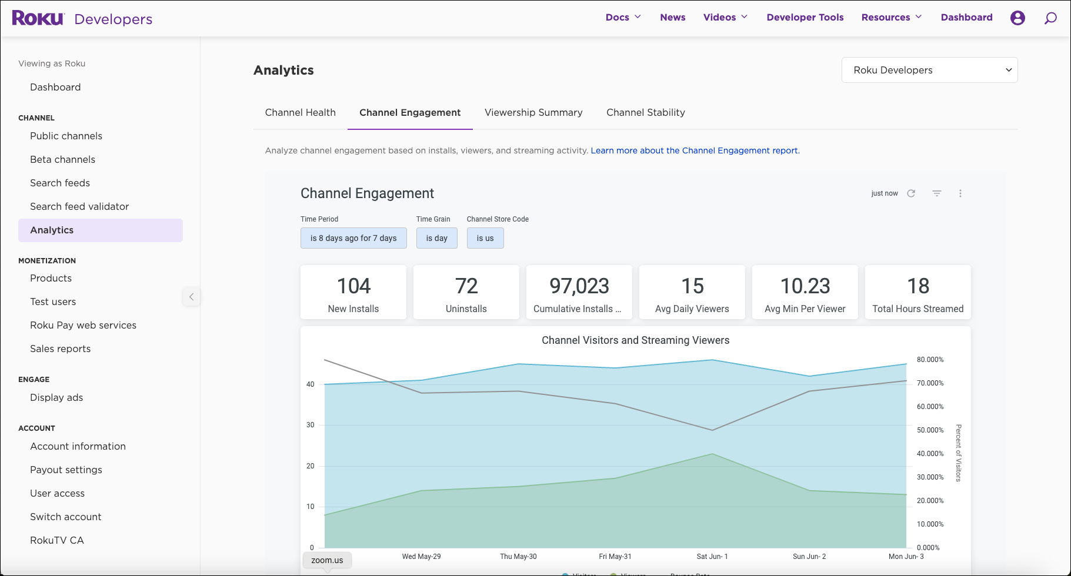The image size is (1071, 576).
Task: Open the Channel Engagement report learn more link
Action: click(695, 150)
